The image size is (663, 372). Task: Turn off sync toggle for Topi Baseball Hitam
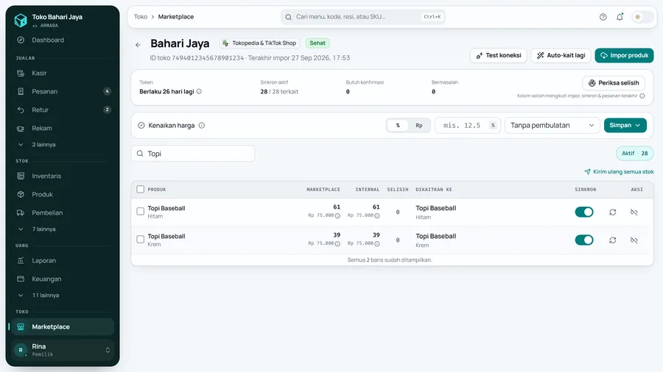(584, 212)
